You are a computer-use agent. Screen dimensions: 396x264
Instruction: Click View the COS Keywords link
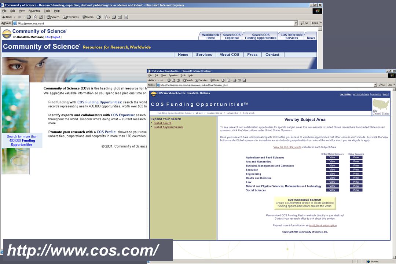click(287, 147)
